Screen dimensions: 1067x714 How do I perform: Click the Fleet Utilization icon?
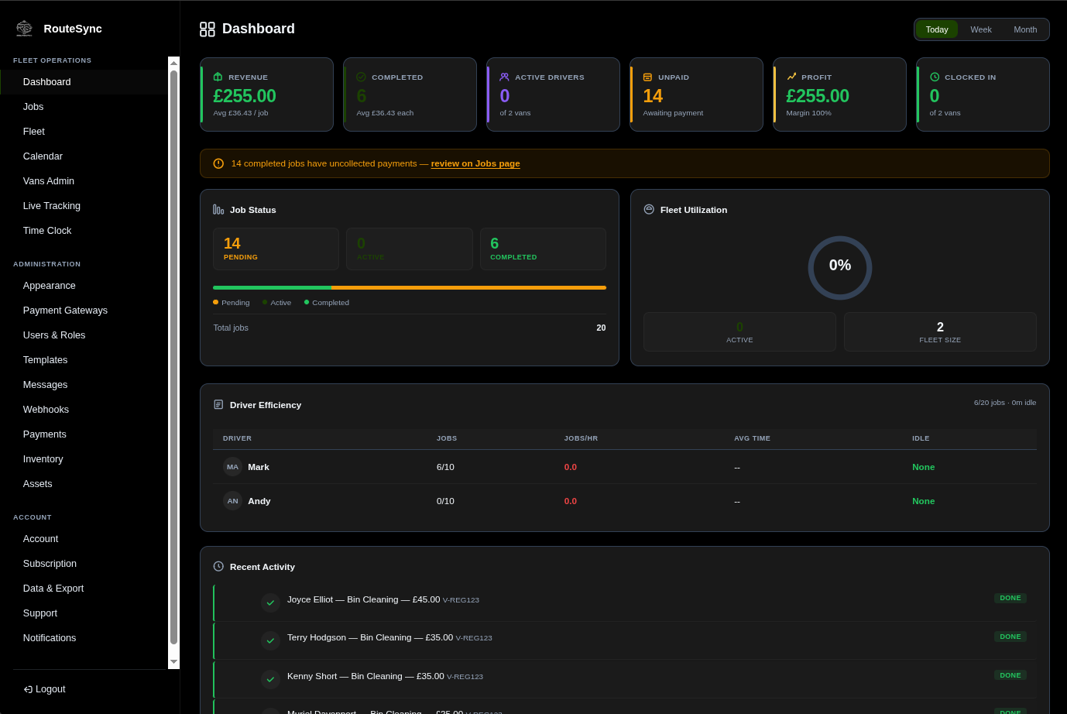pyautogui.click(x=649, y=209)
